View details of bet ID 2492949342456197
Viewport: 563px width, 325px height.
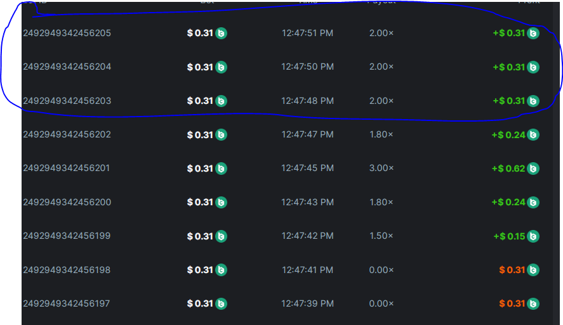(67, 303)
